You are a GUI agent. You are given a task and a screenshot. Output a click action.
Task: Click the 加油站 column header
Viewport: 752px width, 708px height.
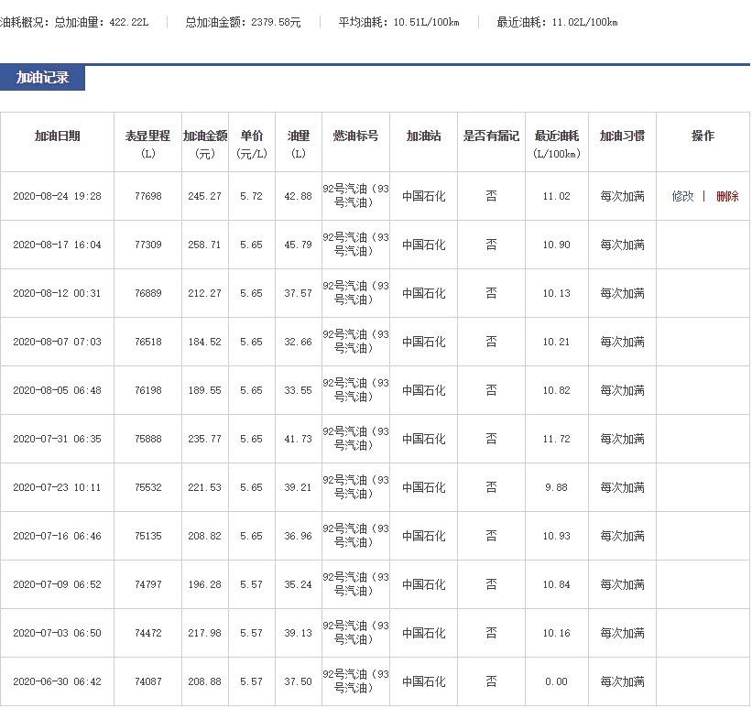(x=423, y=136)
